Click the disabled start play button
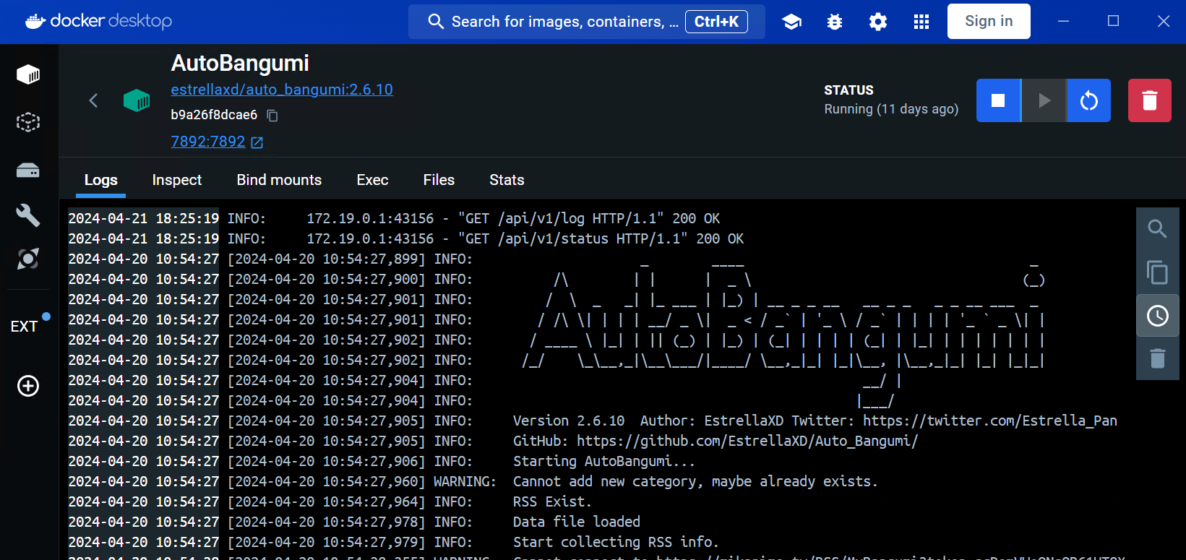The image size is (1186, 560). (x=1044, y=100)
